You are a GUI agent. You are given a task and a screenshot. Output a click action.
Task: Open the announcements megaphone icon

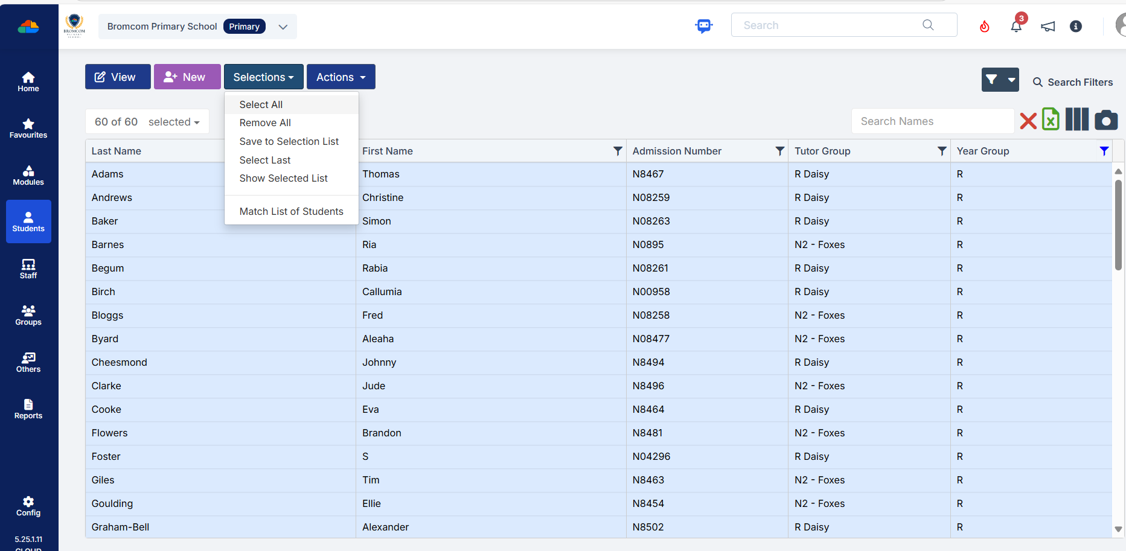click(1048, 26)
